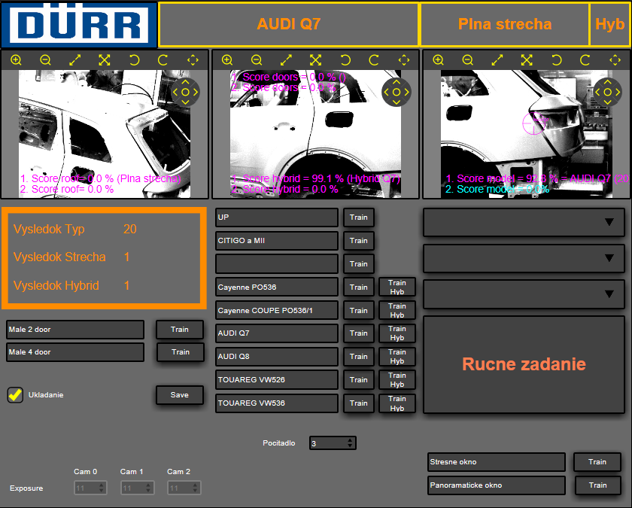Click Train next to TOUAREG VW526
This screenshot has height=508, width=632.
pyautogui.click(x=359, y=380)
